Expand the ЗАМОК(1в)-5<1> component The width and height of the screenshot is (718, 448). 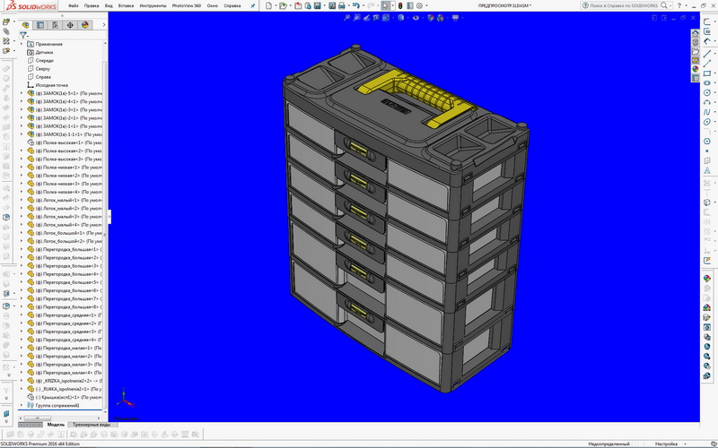pos(21,93)
